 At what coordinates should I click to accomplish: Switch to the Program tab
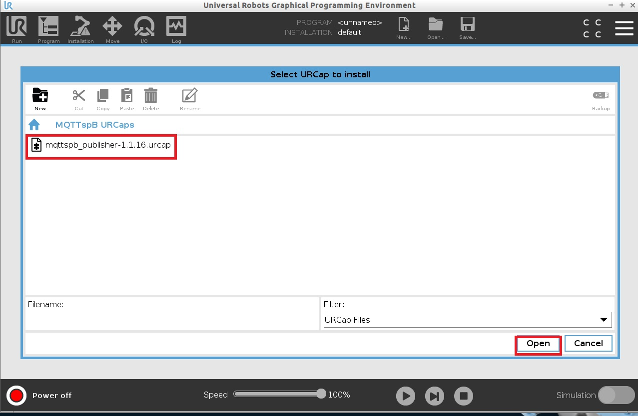(48, 29)
